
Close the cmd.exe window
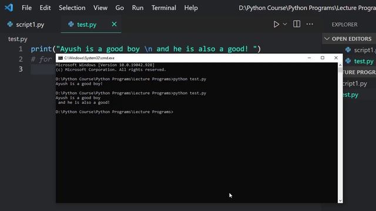(336, 58)
